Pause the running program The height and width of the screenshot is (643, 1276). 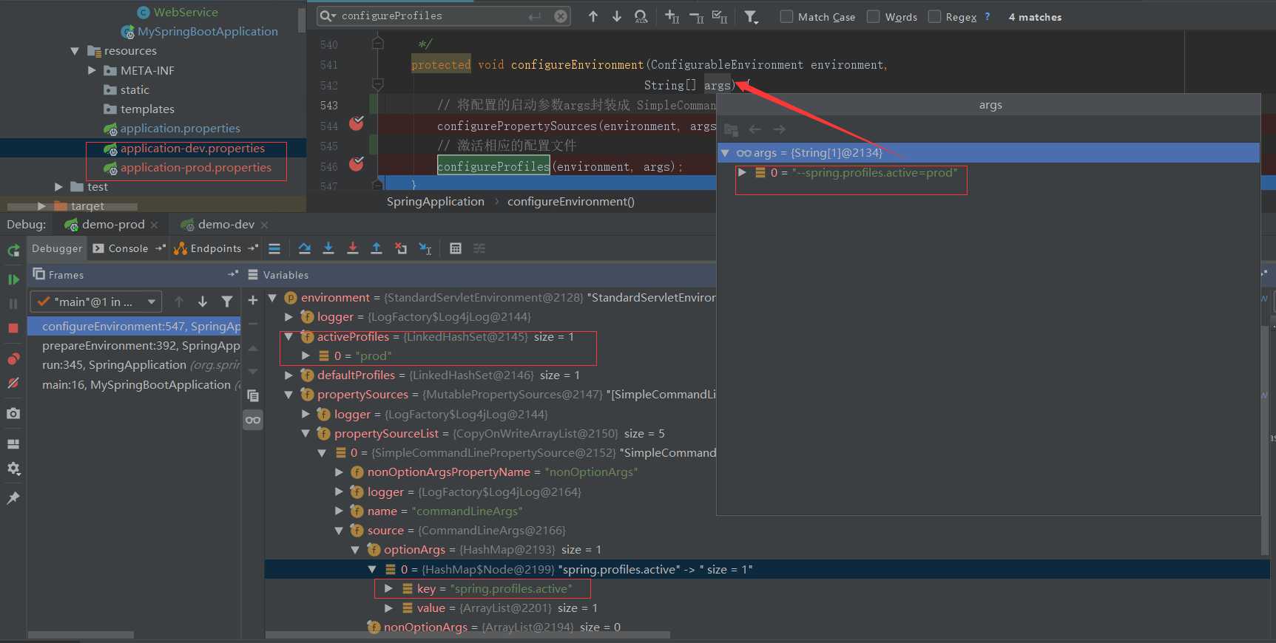[x=13, y=304]
